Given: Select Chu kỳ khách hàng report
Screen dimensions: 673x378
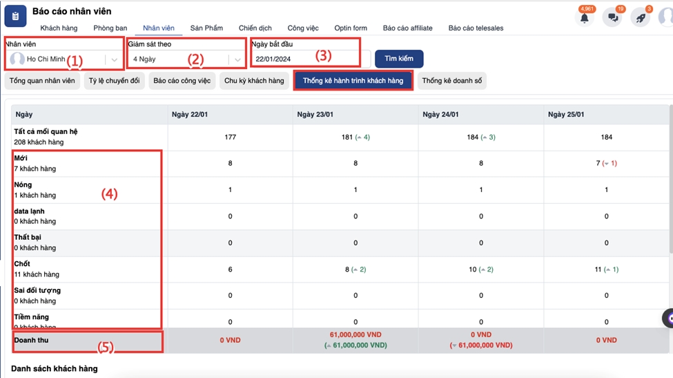Looking at the screenshot, I should pyautogui.click(x=254, y=81).
